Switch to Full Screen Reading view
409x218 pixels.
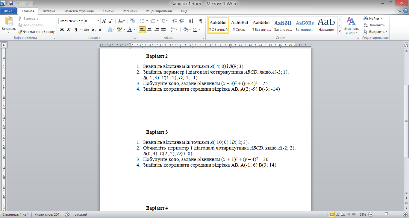click(338, 214)
